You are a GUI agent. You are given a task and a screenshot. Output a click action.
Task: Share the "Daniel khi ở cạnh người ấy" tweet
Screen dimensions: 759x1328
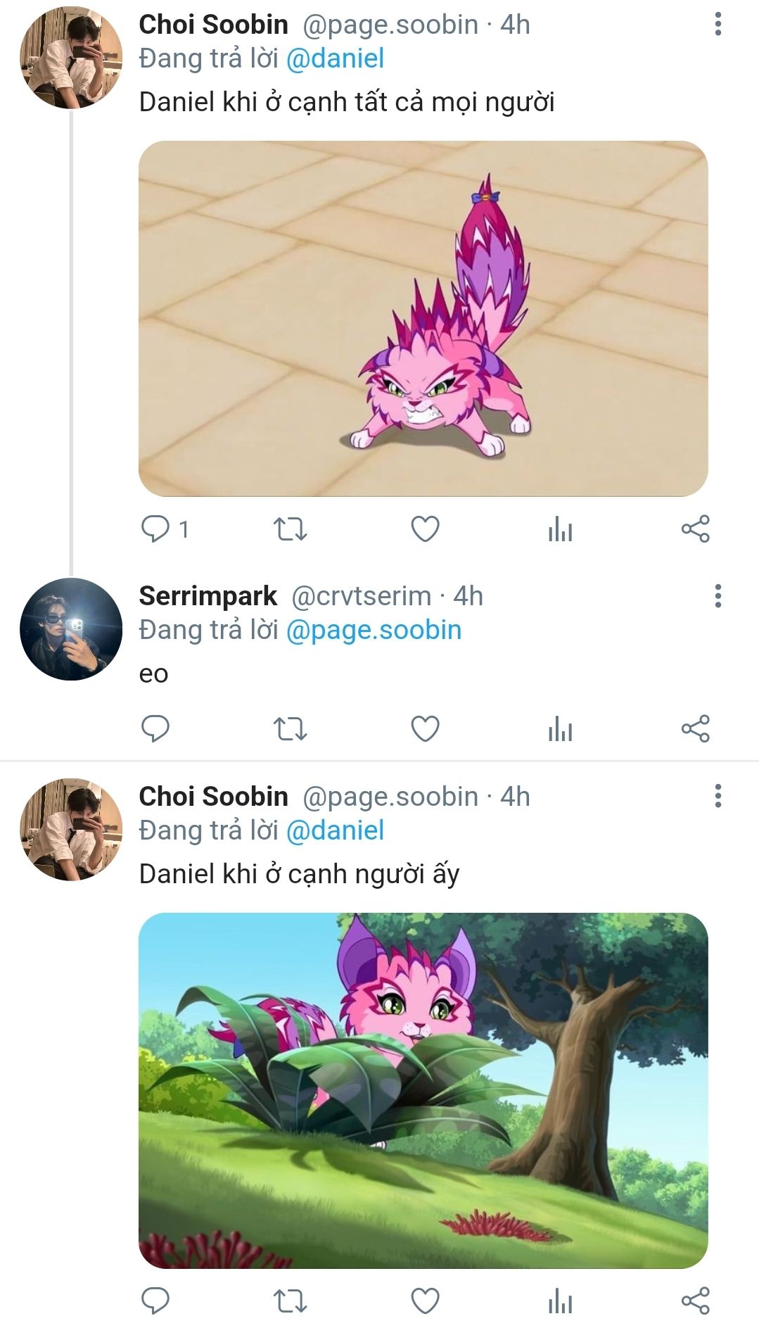[695, 1301]
